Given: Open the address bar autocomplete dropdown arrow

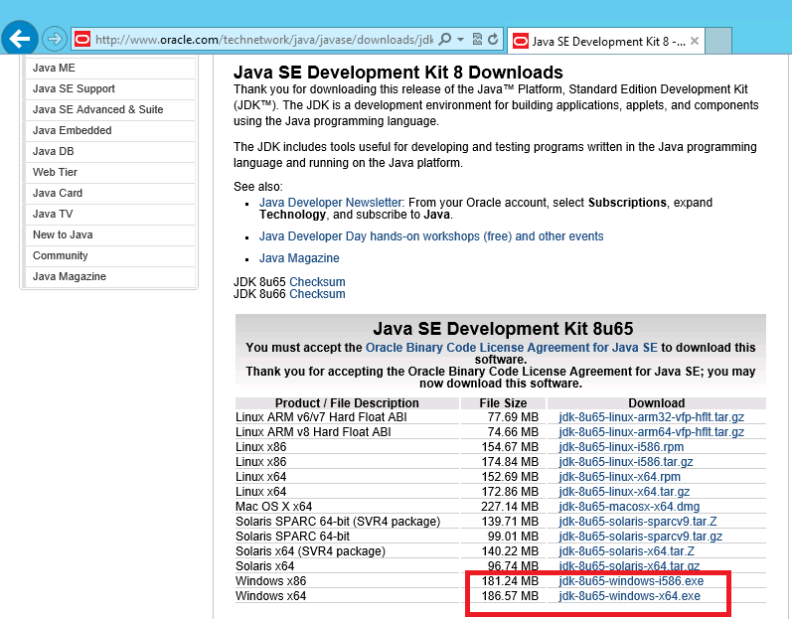Looking at the screenshot, I should (460, 39).
